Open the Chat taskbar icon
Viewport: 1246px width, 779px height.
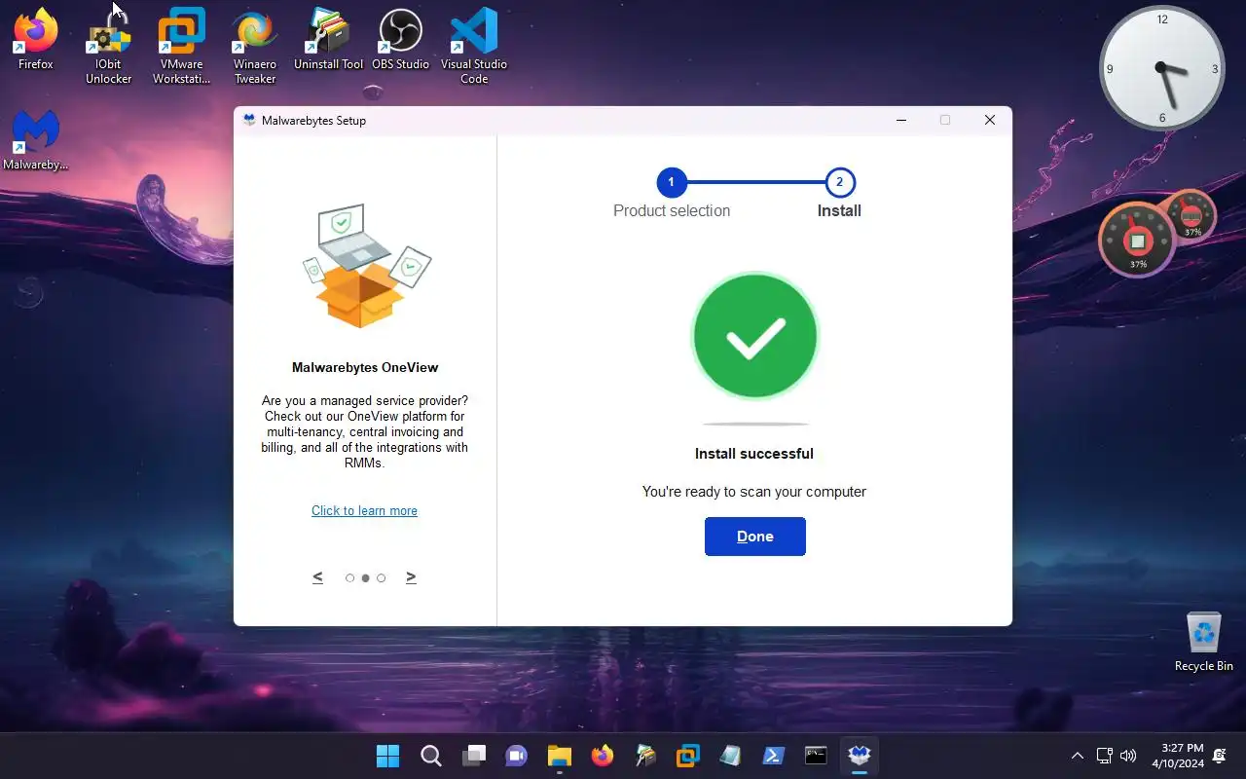point(516,756)
